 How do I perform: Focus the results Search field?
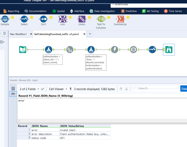[x=156, y=88]
